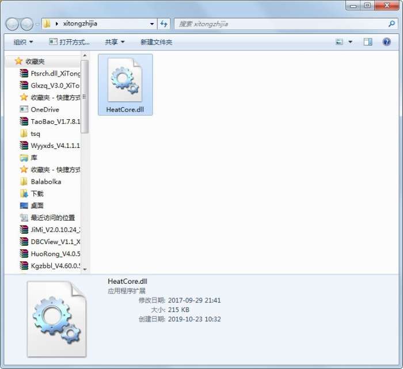
Task: Click first 收藏夹 - 快捷方式 star item
Action: (x=50, y=97)
